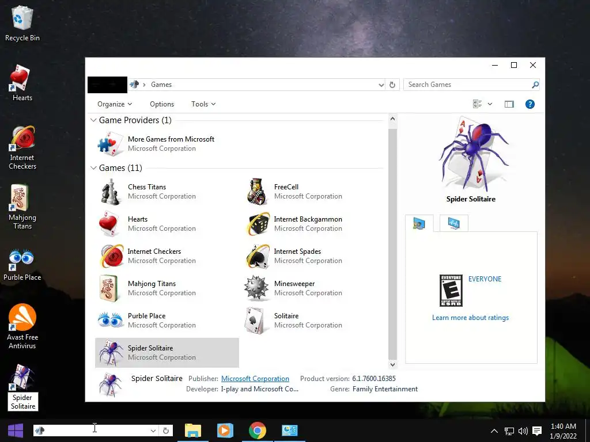Viewport: 590px width, 442px height.
Task: Click the taskbar address input field
Action: (x=96, y=430)
